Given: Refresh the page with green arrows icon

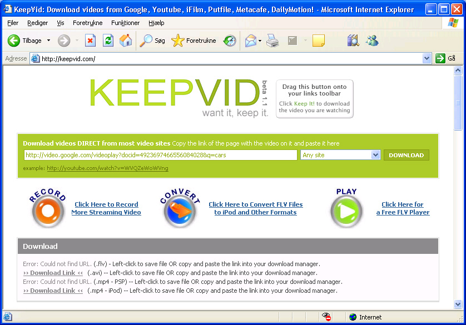Looking at the screenshot, I should coord(108,41).
